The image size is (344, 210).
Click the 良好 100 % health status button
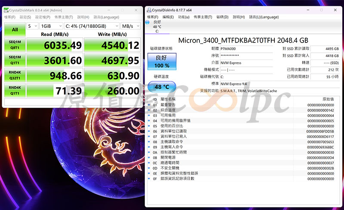162,61
